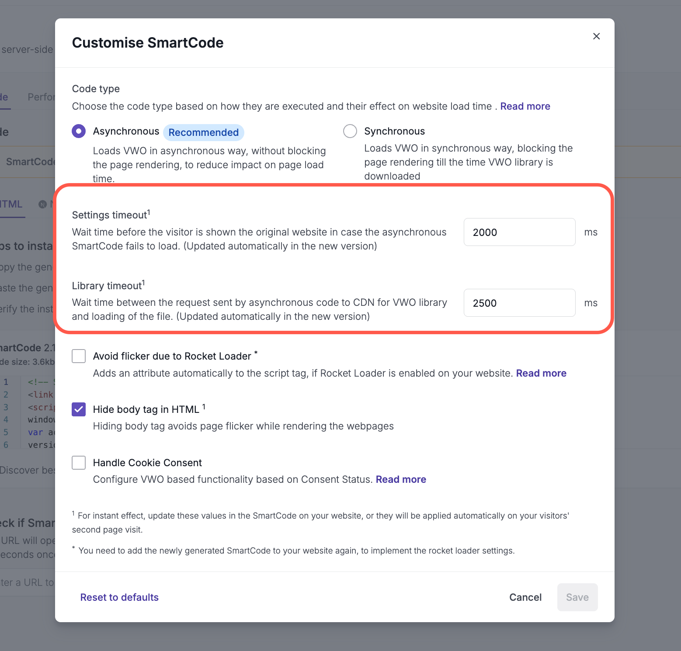Select the Synchronous radio option
Image resolution: width=681 pixels, height=651 pixels.
coord(350,131)
